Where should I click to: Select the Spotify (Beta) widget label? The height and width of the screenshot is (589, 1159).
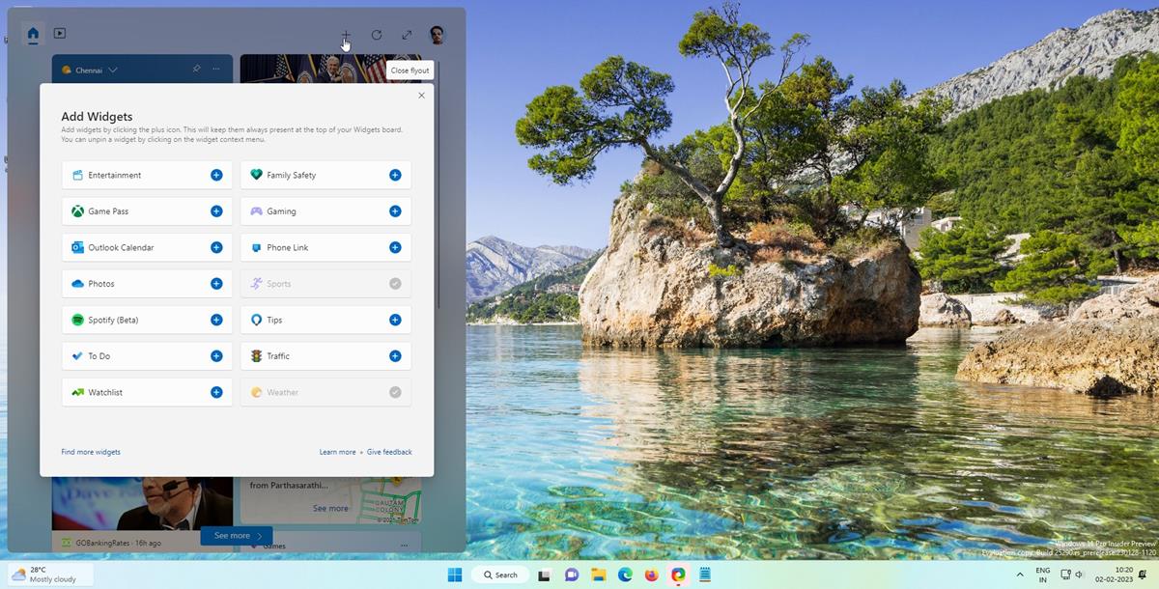click(113, 320)
